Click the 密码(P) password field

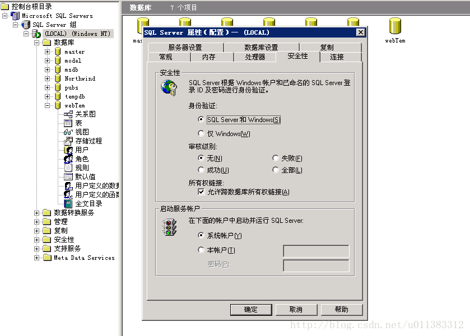coord(317,265)
